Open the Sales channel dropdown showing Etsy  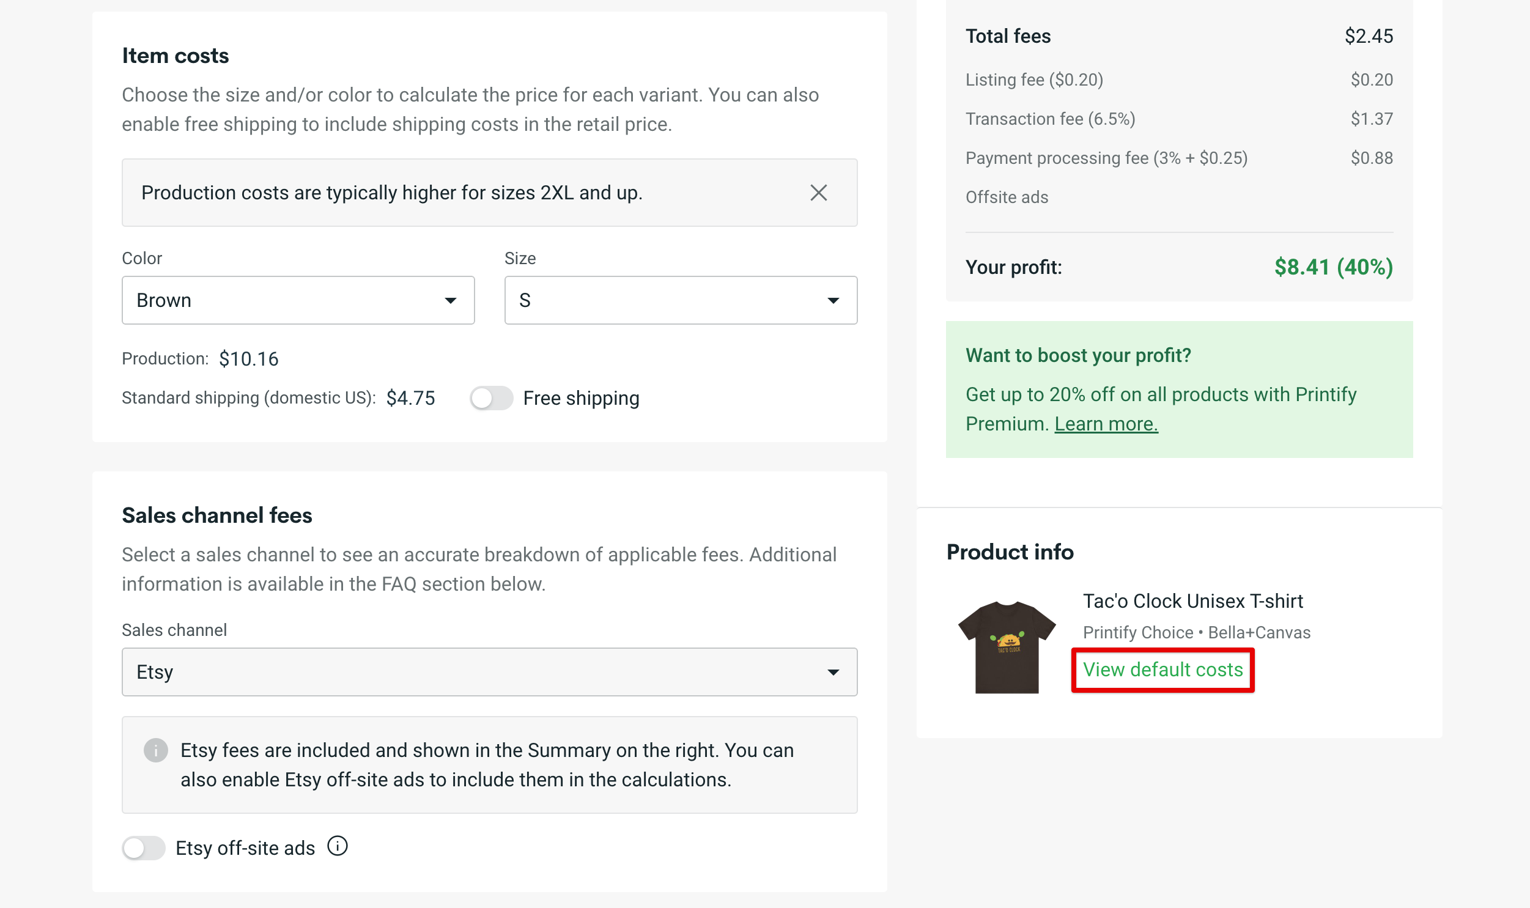pos(489,671)
